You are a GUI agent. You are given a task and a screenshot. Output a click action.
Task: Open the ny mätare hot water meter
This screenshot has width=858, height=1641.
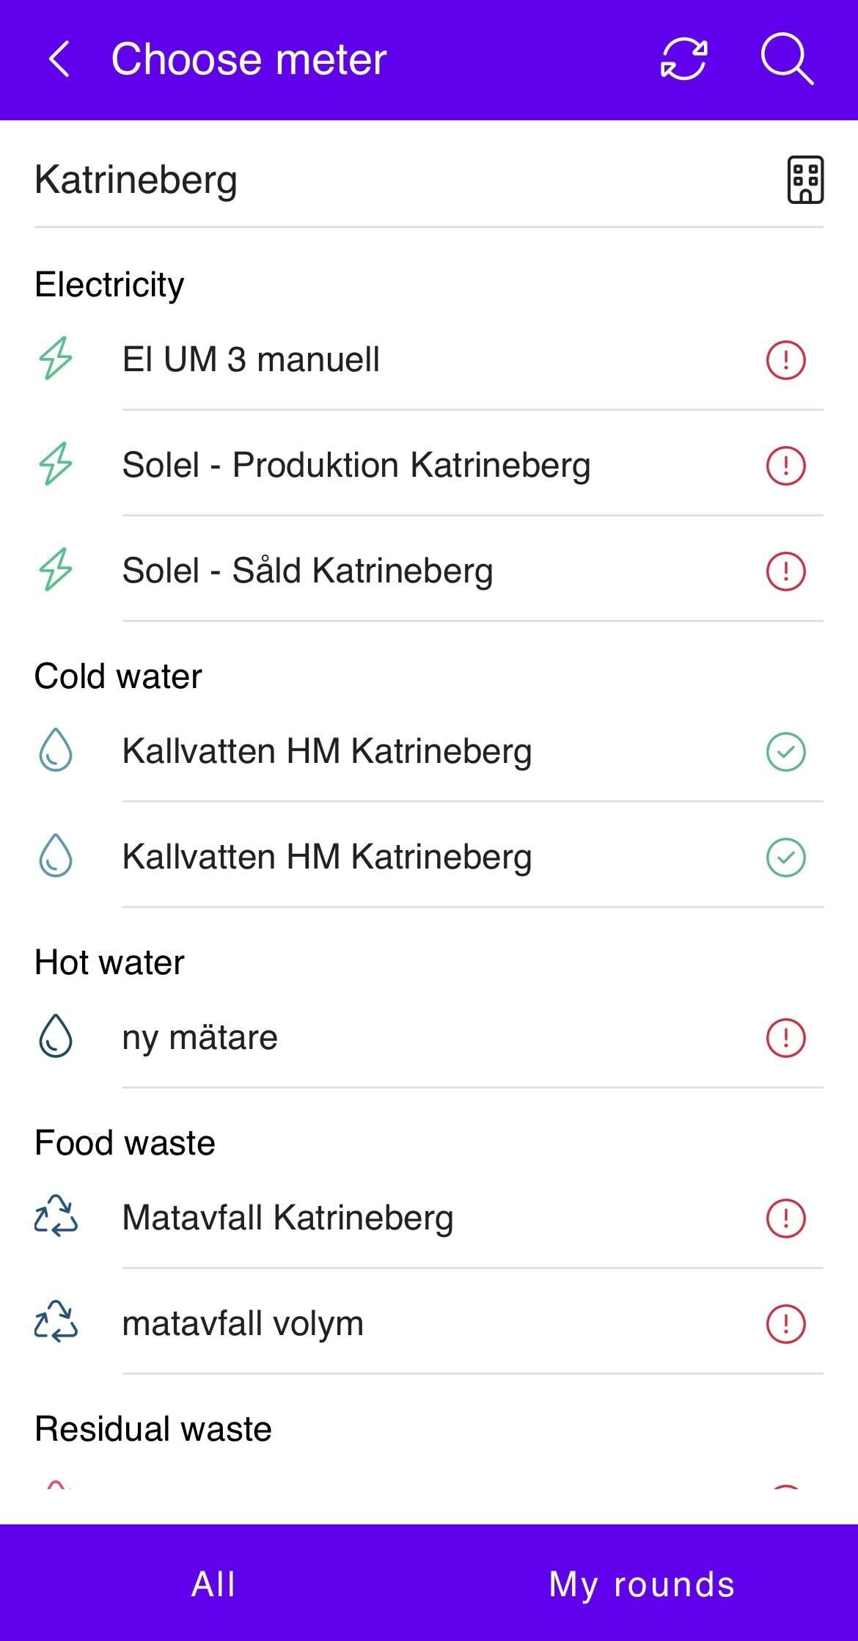(x=199, y=1038)
